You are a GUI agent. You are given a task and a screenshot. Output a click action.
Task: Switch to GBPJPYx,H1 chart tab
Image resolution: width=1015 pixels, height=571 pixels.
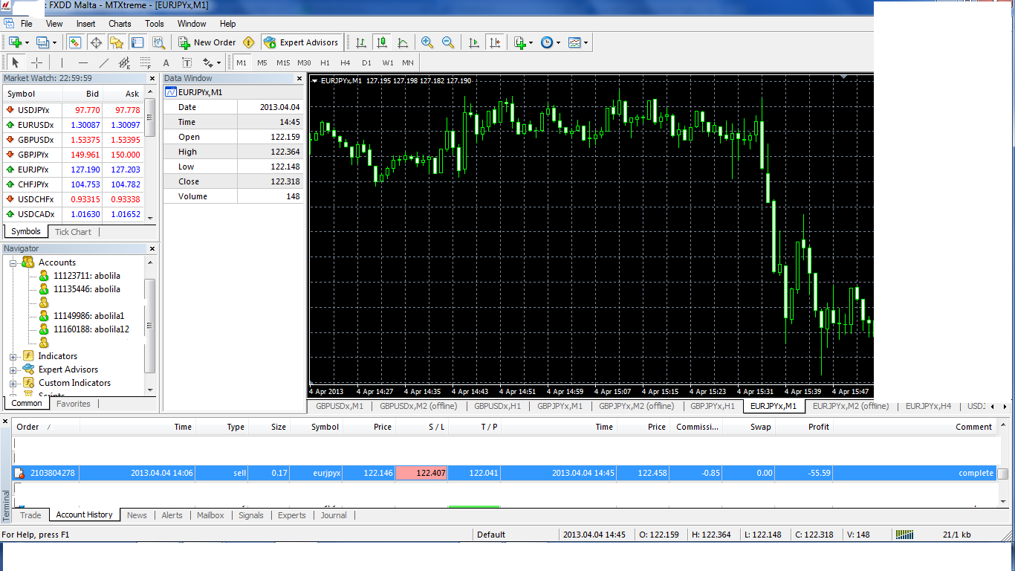click(x=713, y=406)
